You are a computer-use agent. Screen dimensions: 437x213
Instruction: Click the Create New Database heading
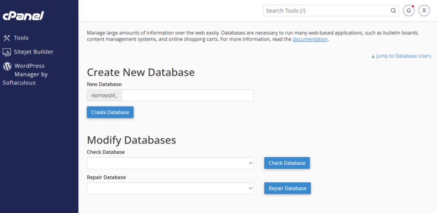[x=141, y=72]
